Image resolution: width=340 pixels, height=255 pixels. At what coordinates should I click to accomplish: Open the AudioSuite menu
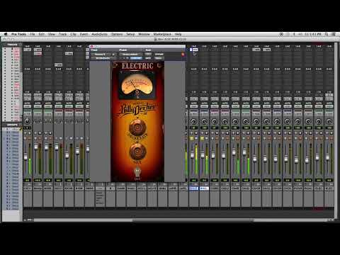click(x=99, y=34)
